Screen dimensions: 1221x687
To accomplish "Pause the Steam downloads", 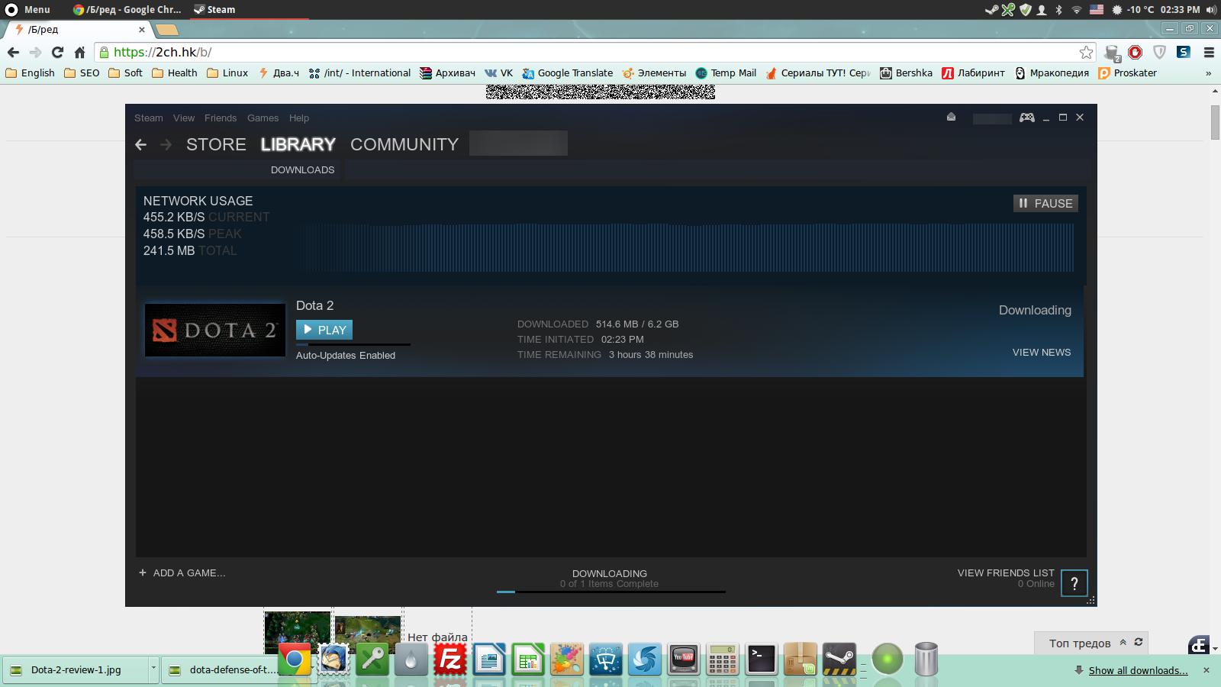I will pyautogui.click(x=1045, y=203).
